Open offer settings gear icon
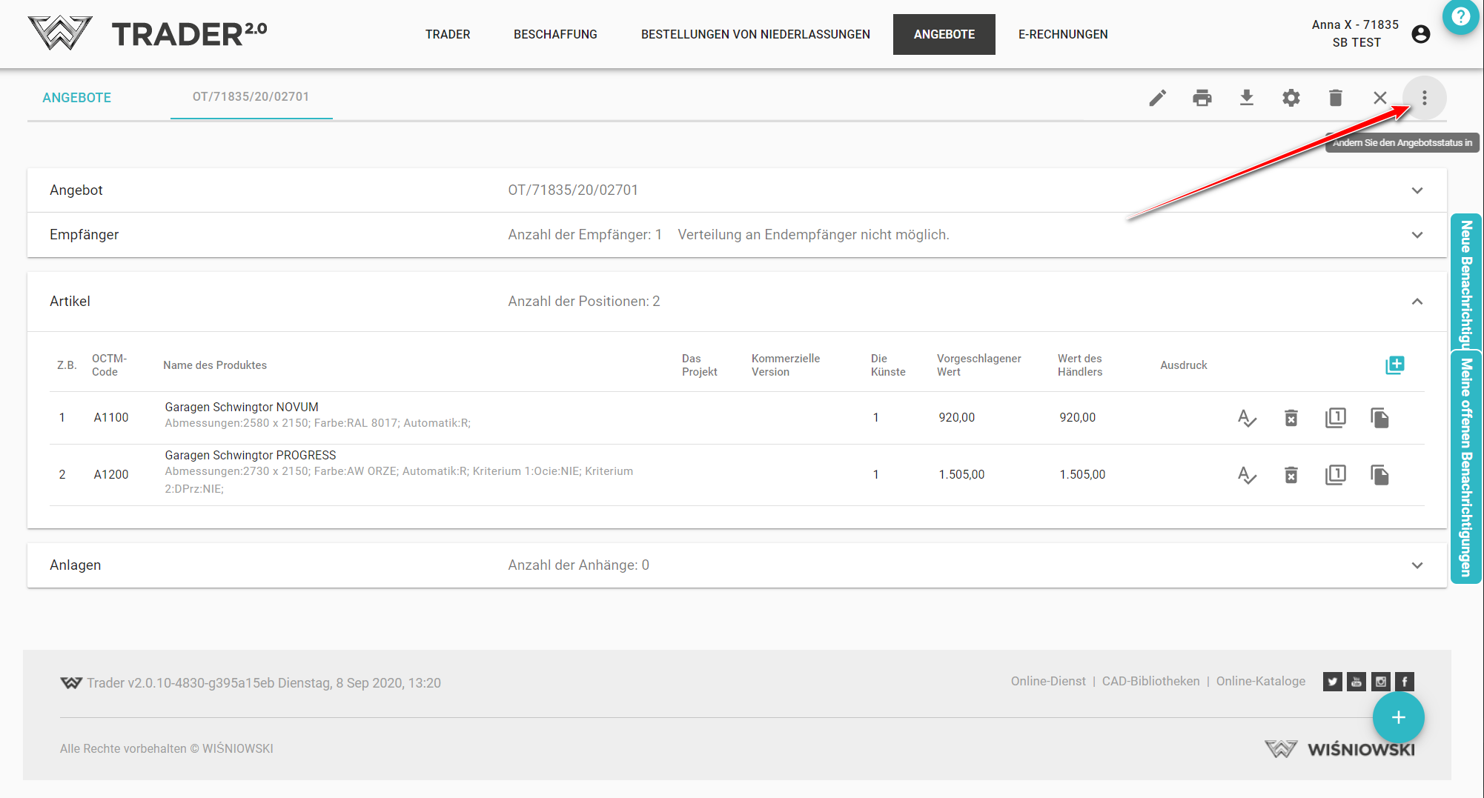 1291,98
